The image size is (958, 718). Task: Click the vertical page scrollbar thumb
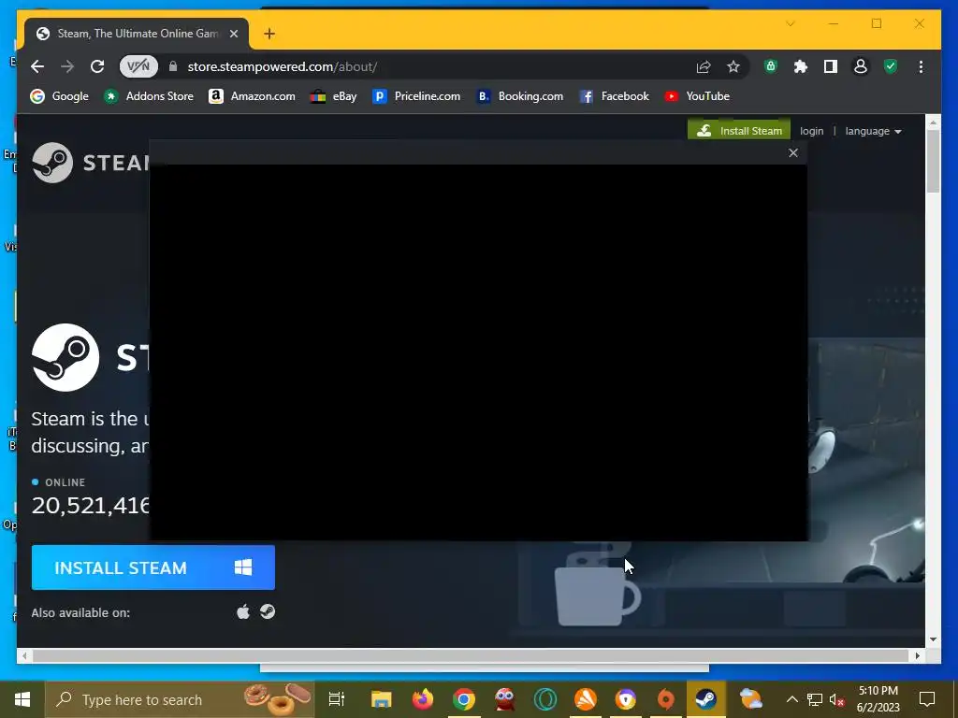click(933, 161)
